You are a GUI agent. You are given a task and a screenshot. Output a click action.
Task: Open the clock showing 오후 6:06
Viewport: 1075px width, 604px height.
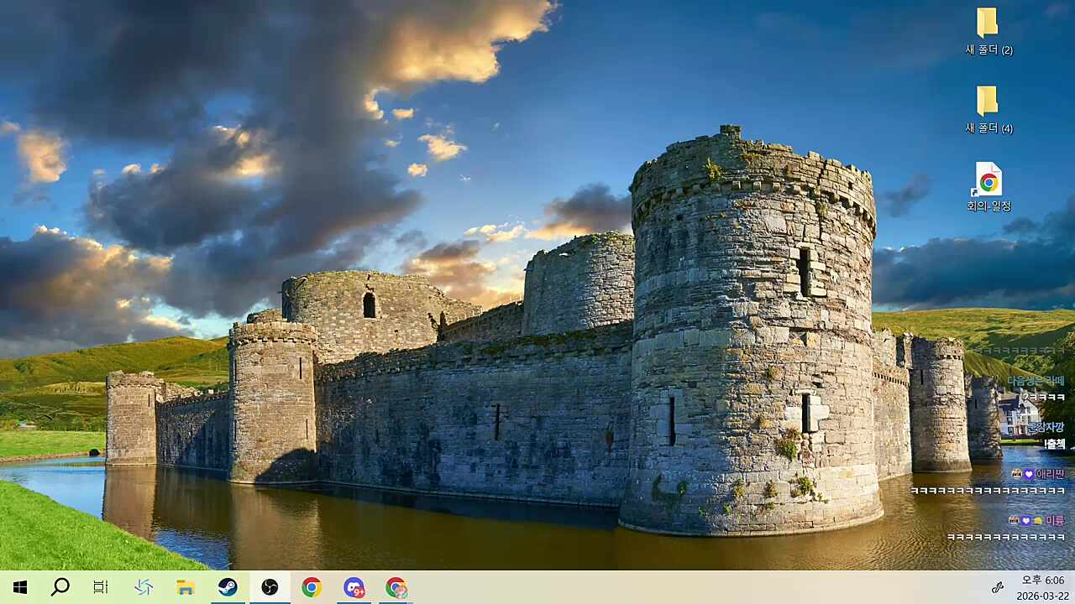pos(1041,587)
